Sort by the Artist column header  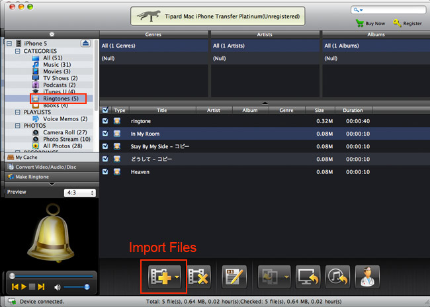(x=214, y=110)
